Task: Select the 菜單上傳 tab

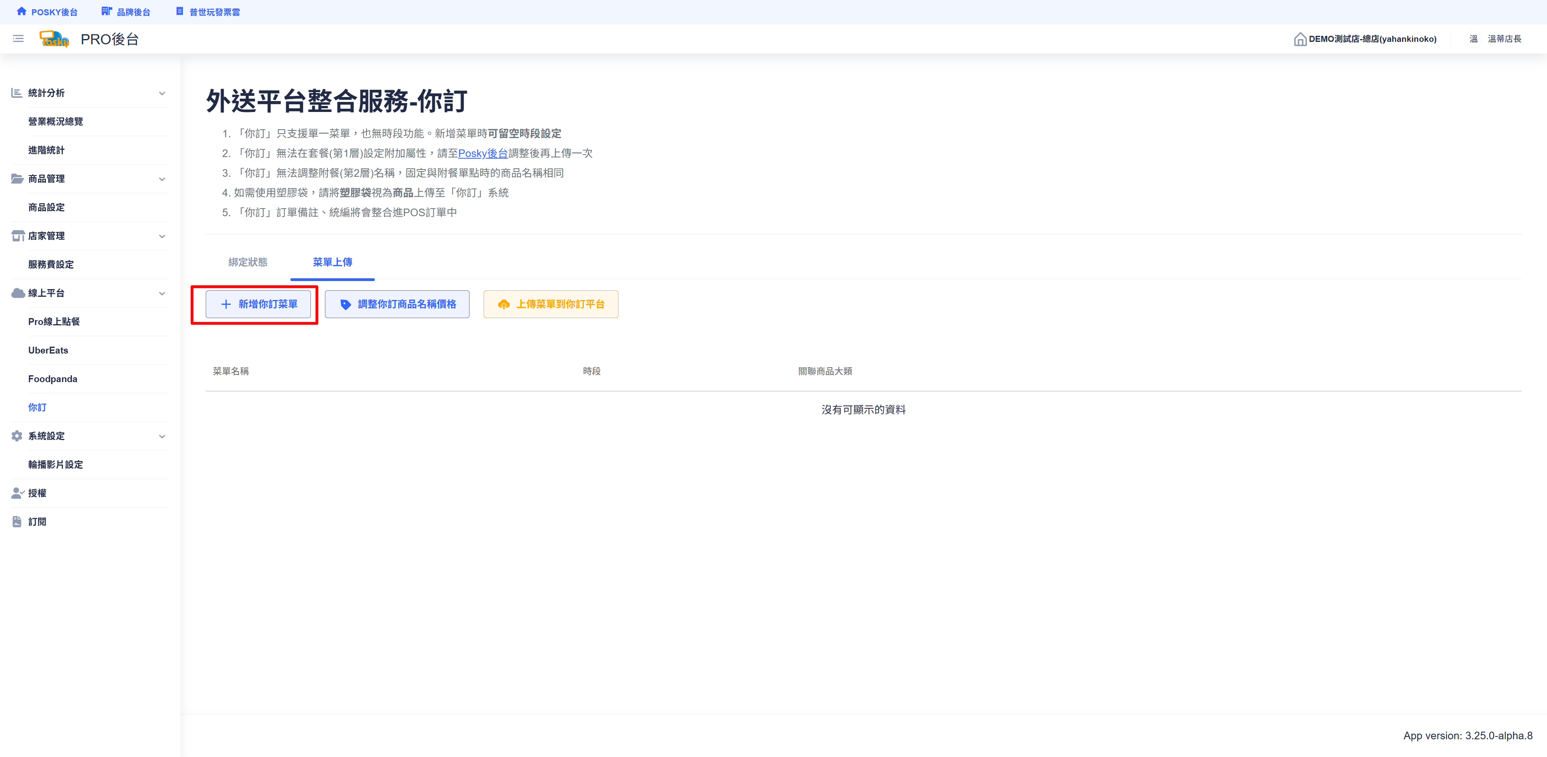Action: click(332, 263)
